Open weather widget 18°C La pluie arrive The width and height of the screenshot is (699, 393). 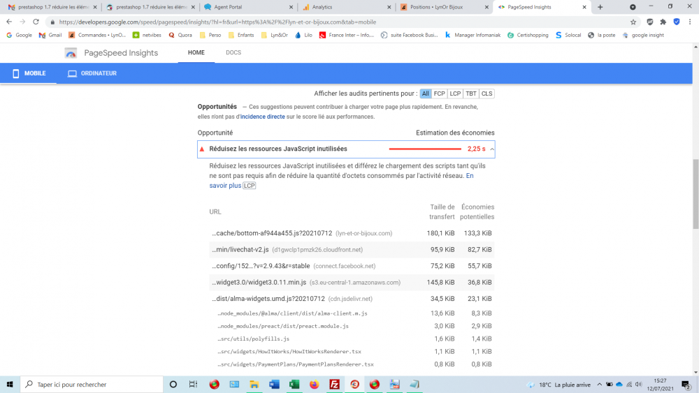point(559,385)
